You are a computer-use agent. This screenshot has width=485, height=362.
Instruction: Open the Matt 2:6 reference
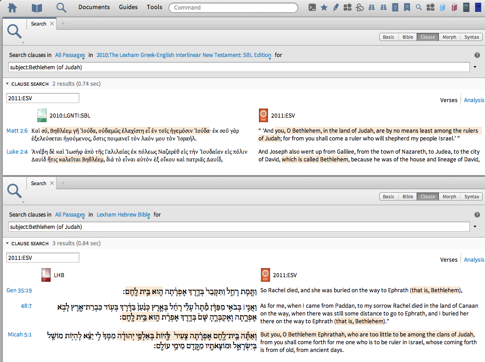[x=17, y=131]
